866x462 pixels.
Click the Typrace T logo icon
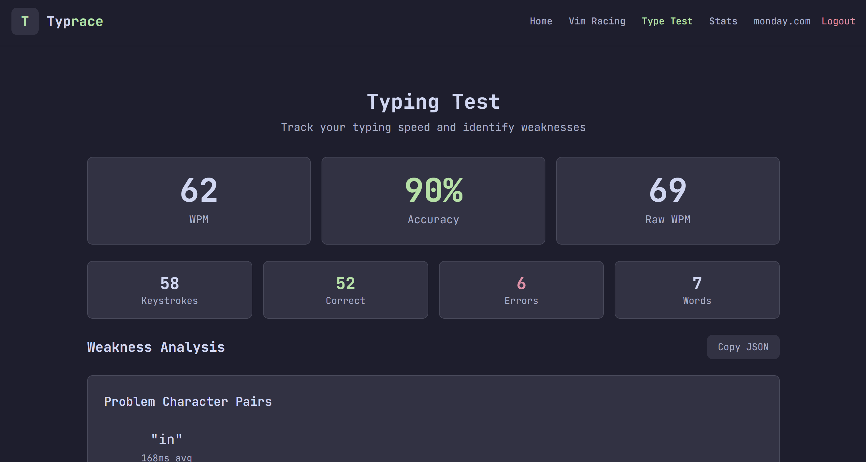coord(25,22)
